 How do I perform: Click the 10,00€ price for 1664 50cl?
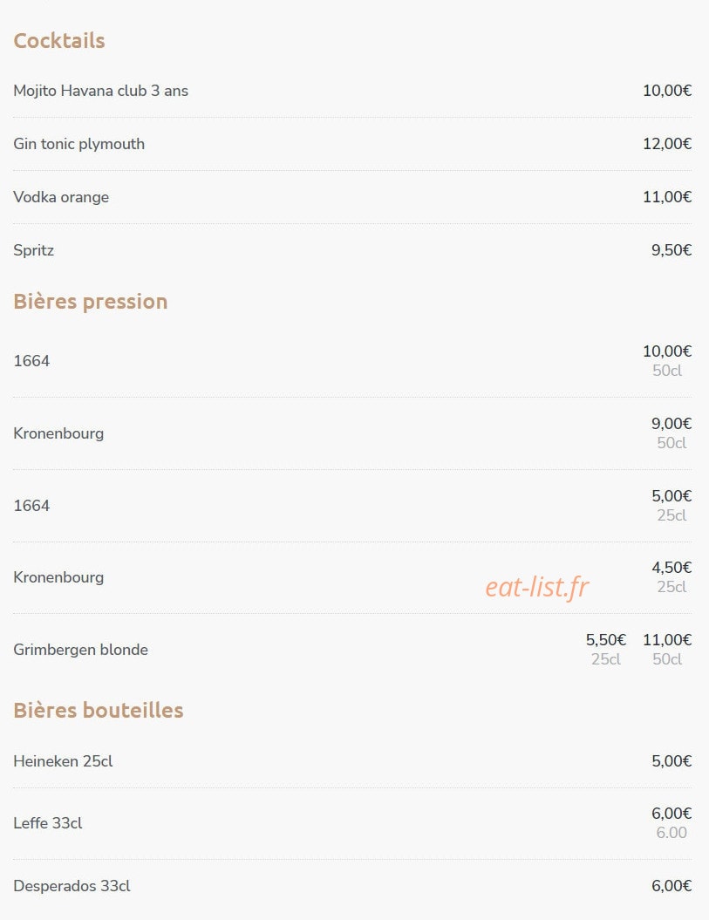pos(667,351)
